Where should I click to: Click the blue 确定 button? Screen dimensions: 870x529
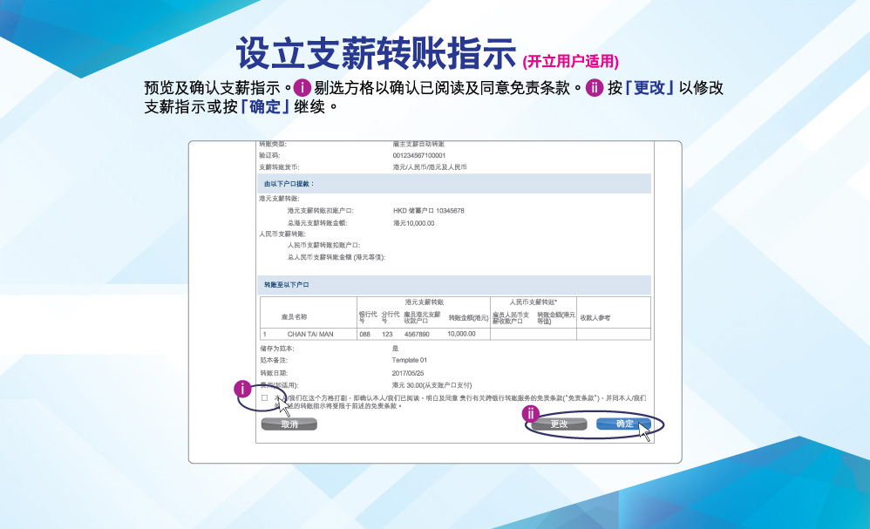point(623,424)
